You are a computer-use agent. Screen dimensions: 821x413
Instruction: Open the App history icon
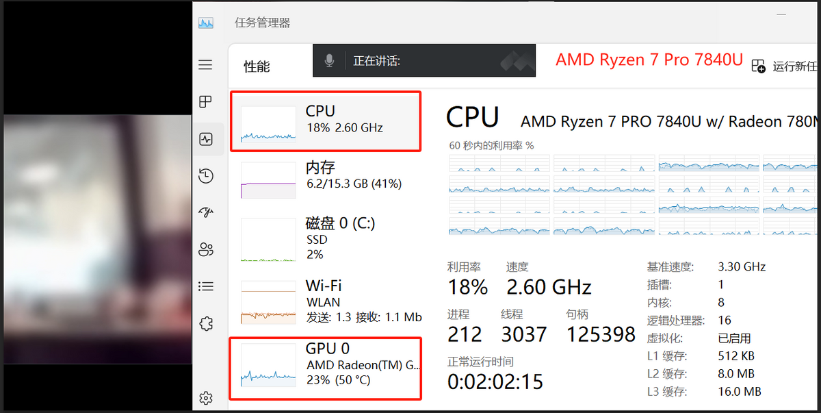pos(206,176)
